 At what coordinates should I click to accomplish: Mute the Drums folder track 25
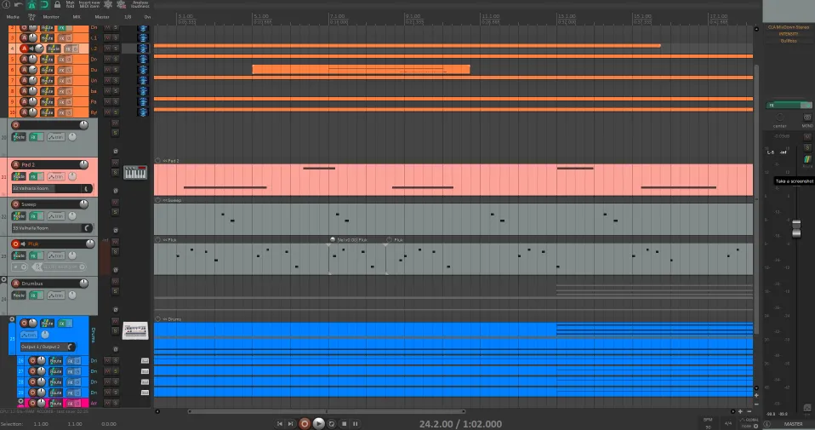(116, 321)
